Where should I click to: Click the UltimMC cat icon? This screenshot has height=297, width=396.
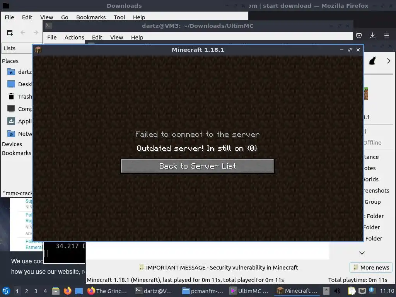coord(372,61)
